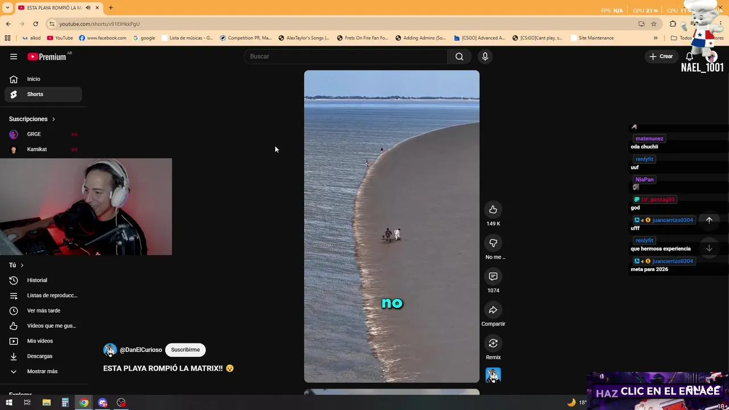Click the address bar URL
This screenshot has height=410, width=729.
(100, 24)
